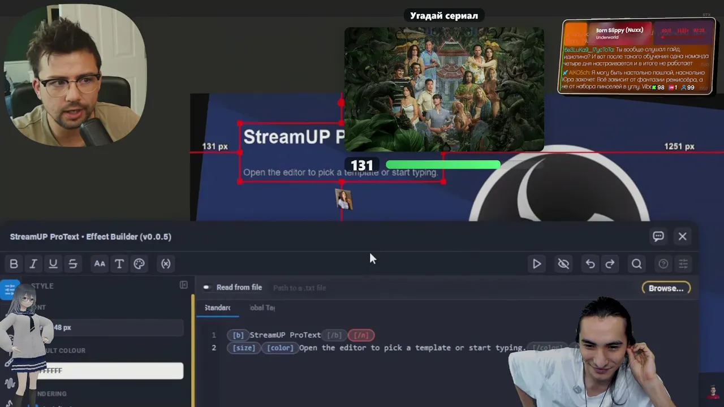The width and height of the screenshot is (724, 407).
Task: Click the quiz counter showing 131
Action: pos(362,165)
